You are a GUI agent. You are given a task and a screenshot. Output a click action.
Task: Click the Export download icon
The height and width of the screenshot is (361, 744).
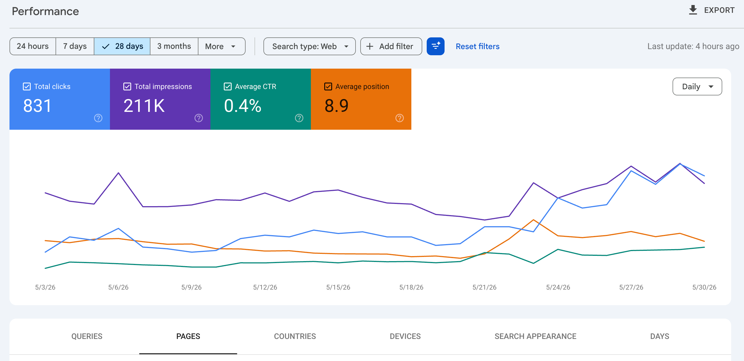(x=693, y=10)
